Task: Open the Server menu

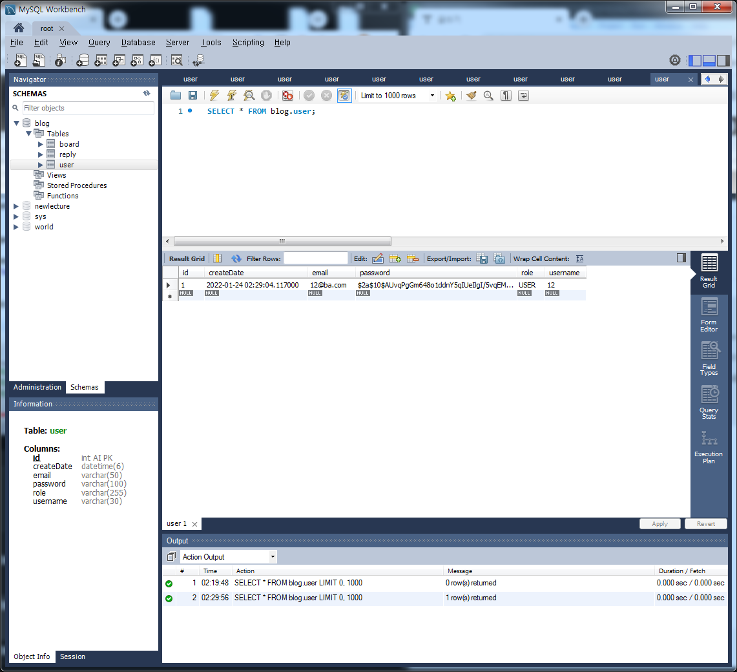Action: coord(178,43)
